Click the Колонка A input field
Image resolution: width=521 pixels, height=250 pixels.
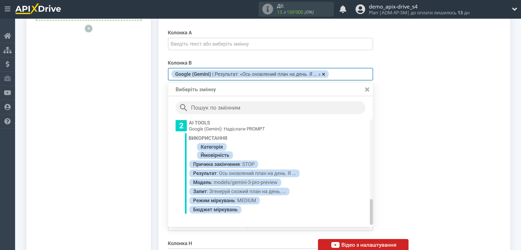click(x=270, y=44)
